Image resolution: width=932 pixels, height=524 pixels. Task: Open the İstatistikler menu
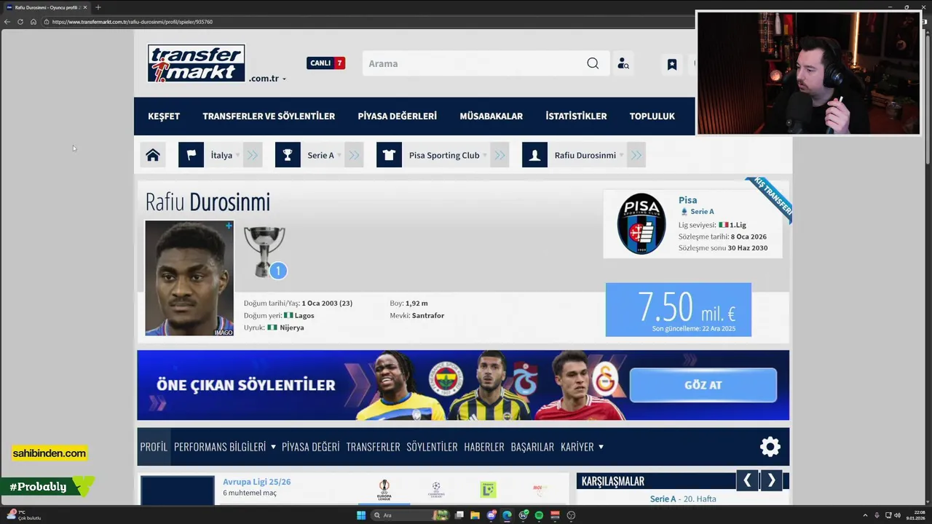[576, 116]
